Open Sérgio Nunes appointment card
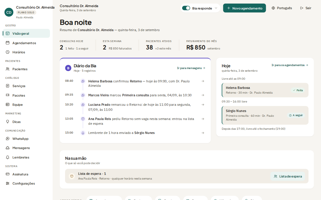Viewport: 321px width, 200px height. point(265,115)
